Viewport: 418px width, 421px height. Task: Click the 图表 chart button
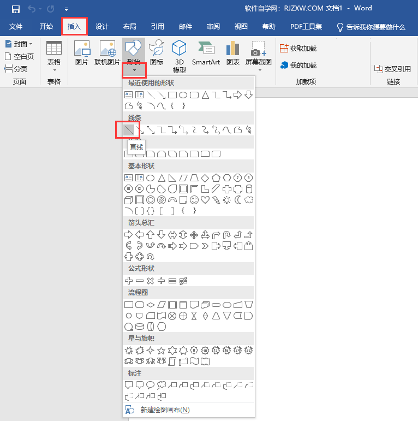coord(232,53)
